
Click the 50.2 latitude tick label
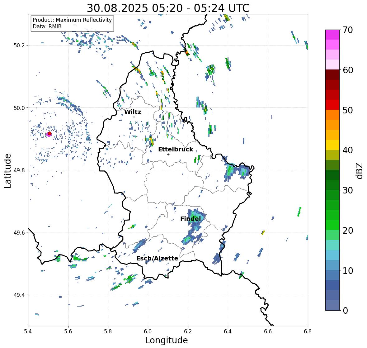[x=19, y=45]
